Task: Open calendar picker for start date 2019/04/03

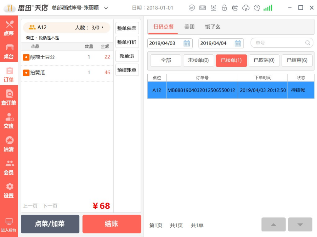Action: (x=186, y=43)
